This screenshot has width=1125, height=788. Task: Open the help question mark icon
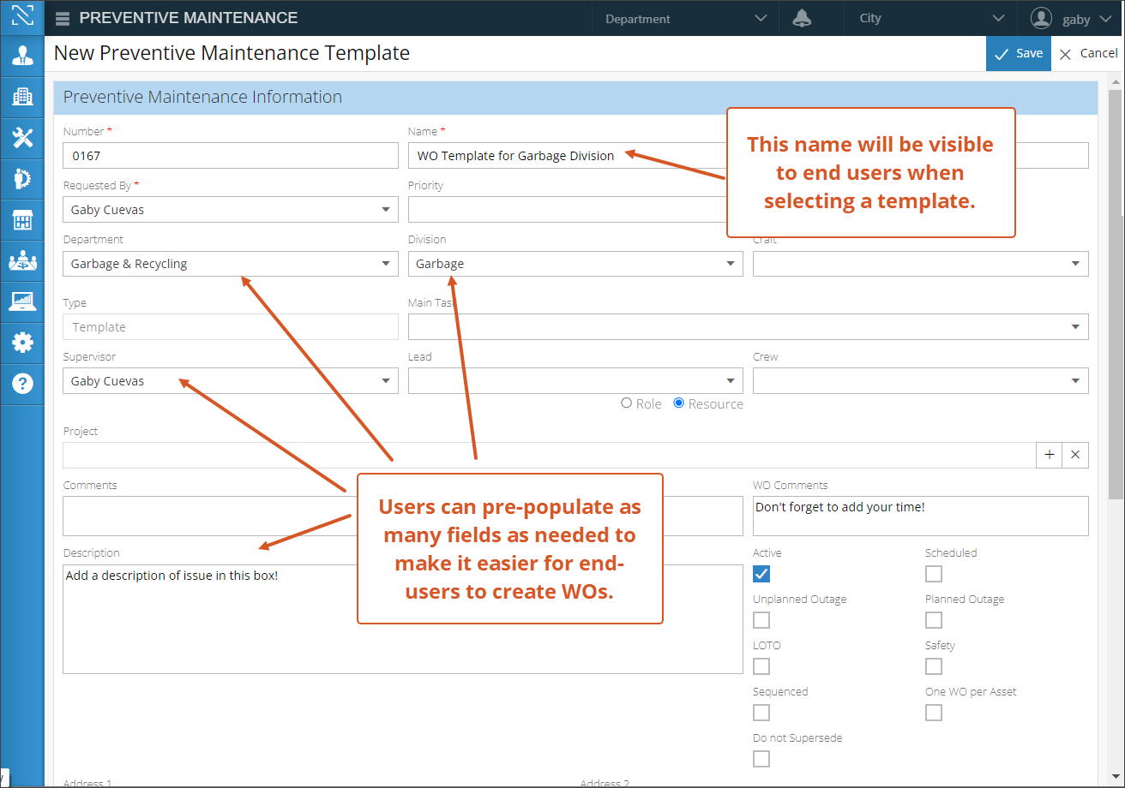(x=22, y=383)
